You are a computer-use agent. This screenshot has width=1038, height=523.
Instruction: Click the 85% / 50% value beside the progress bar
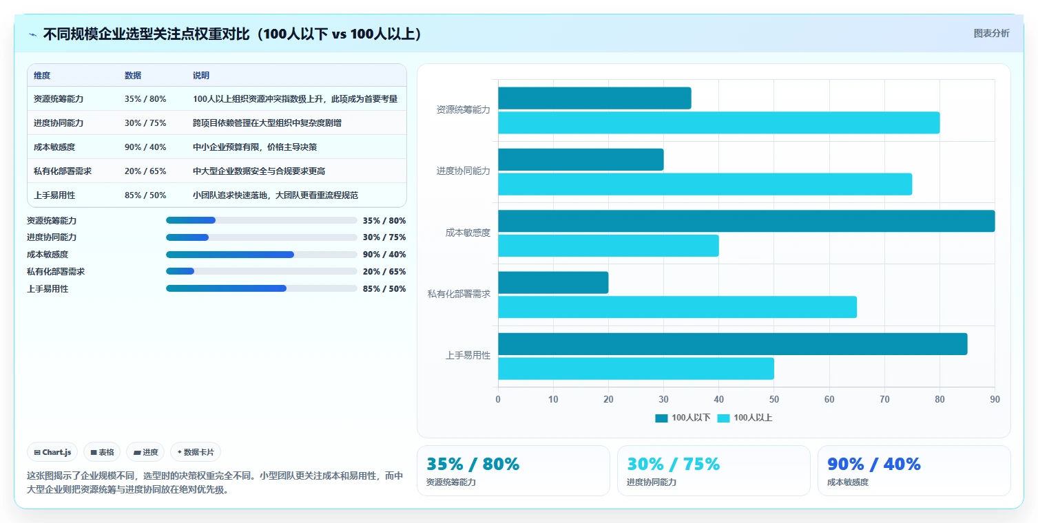[x=384, y=289]
